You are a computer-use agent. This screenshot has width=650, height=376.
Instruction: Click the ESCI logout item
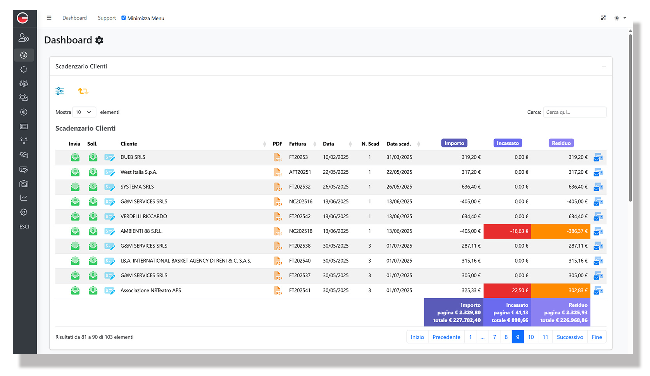point(24,227)
